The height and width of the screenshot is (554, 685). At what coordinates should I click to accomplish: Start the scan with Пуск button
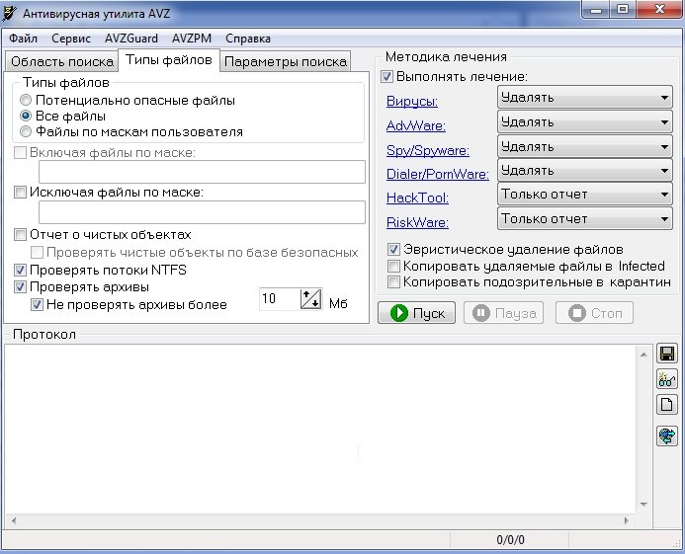(416, 313)
